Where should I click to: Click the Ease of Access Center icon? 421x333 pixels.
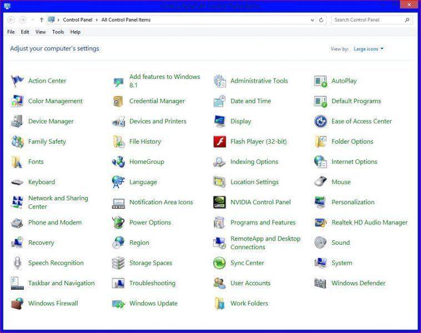[320, 122]
